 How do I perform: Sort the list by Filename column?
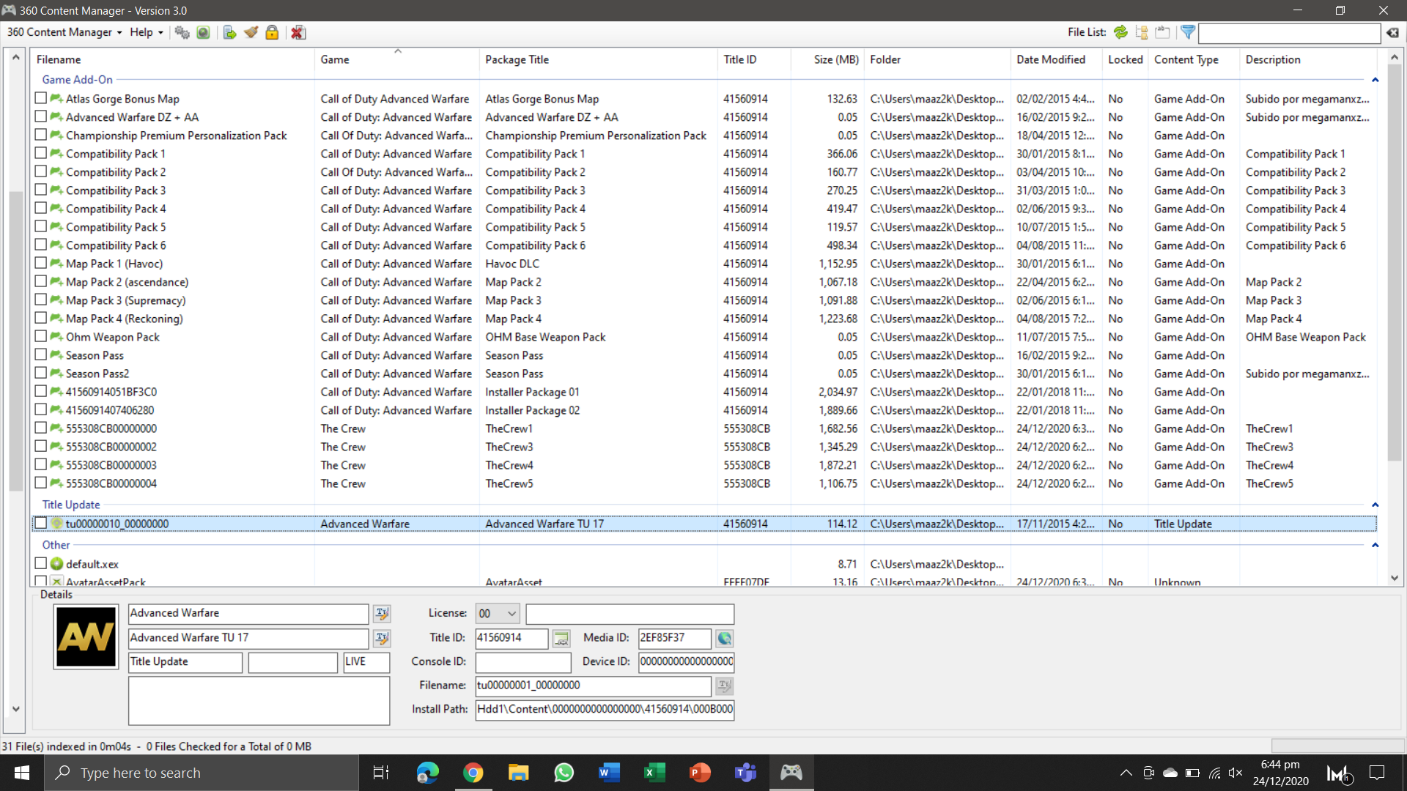tap(172, 60)
